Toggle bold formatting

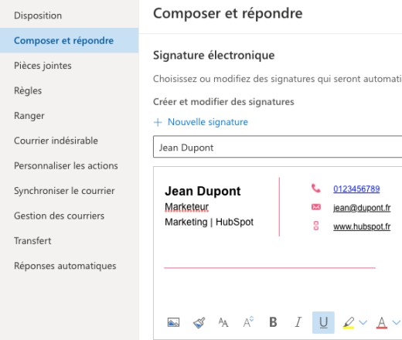(x=273, y=322)
